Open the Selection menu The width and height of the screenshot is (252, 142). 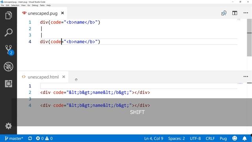click(15, 5)
